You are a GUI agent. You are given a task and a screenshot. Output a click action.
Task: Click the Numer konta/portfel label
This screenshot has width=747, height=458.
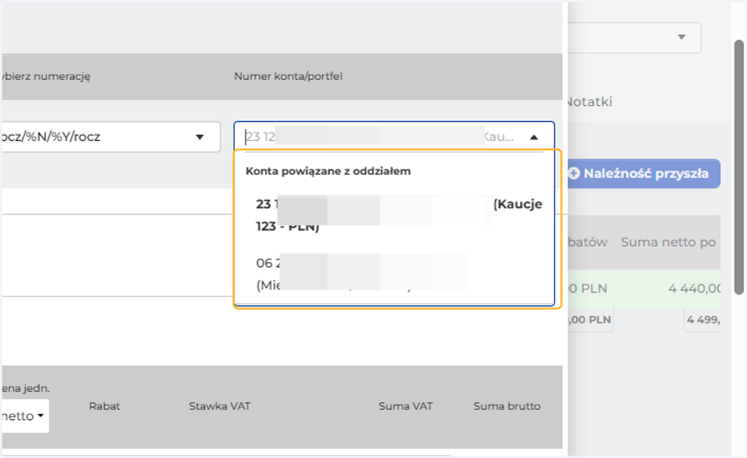288,77
